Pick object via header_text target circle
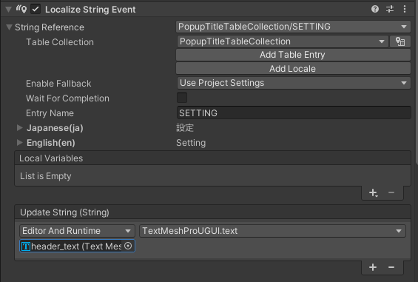 coord(128,246)
